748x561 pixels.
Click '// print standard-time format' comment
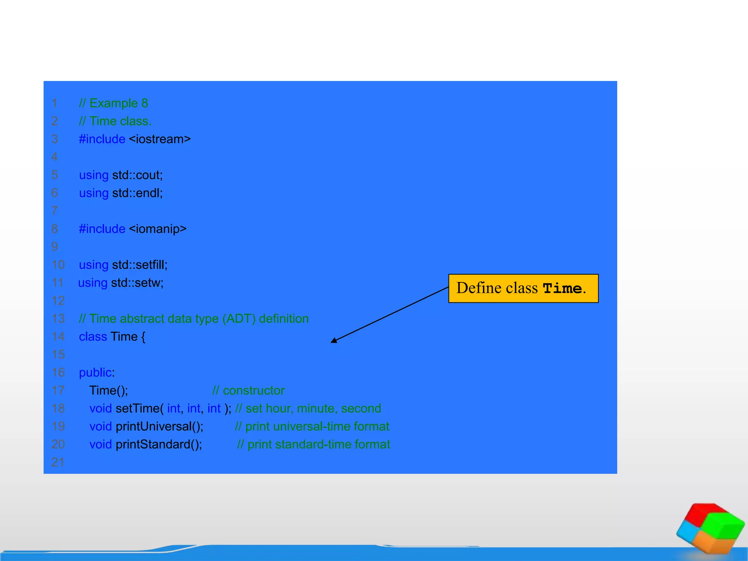coord(314,444)
